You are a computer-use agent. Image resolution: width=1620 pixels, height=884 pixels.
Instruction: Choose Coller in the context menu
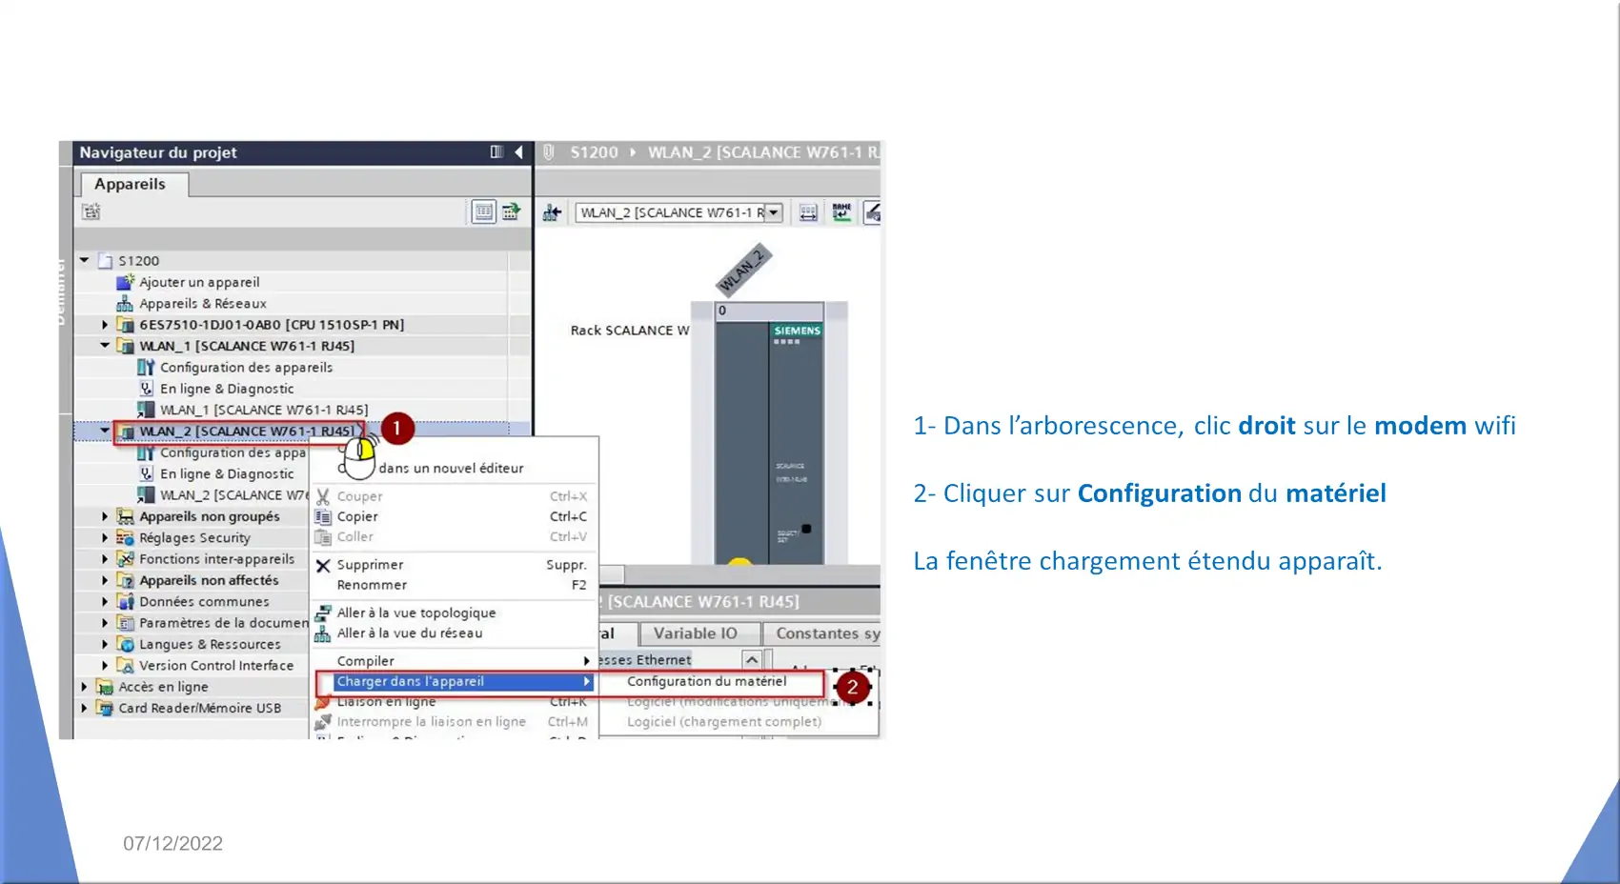coord(454,536)
